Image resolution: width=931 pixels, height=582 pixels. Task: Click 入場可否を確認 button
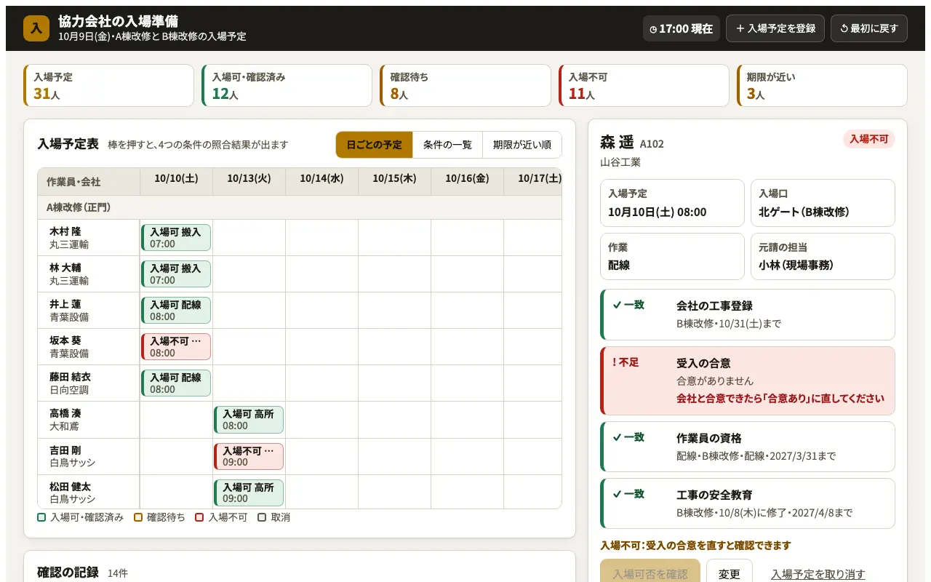650,573
